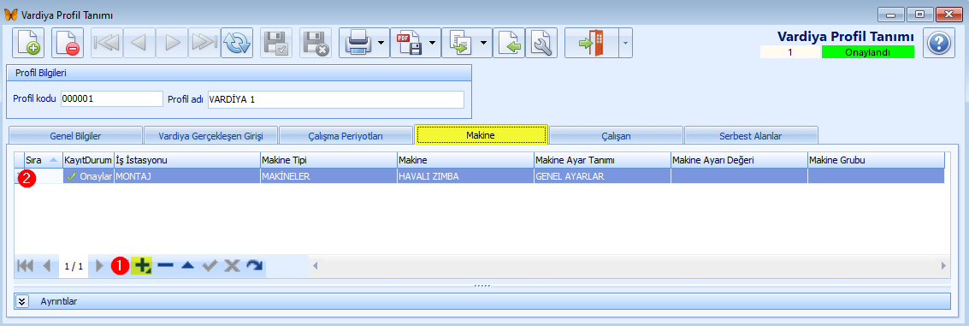Click the Profil adı input field
969x326 pixels.
coord(335,99)
